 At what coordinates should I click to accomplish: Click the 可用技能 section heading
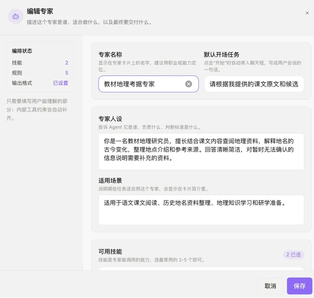tap(110, 252)
